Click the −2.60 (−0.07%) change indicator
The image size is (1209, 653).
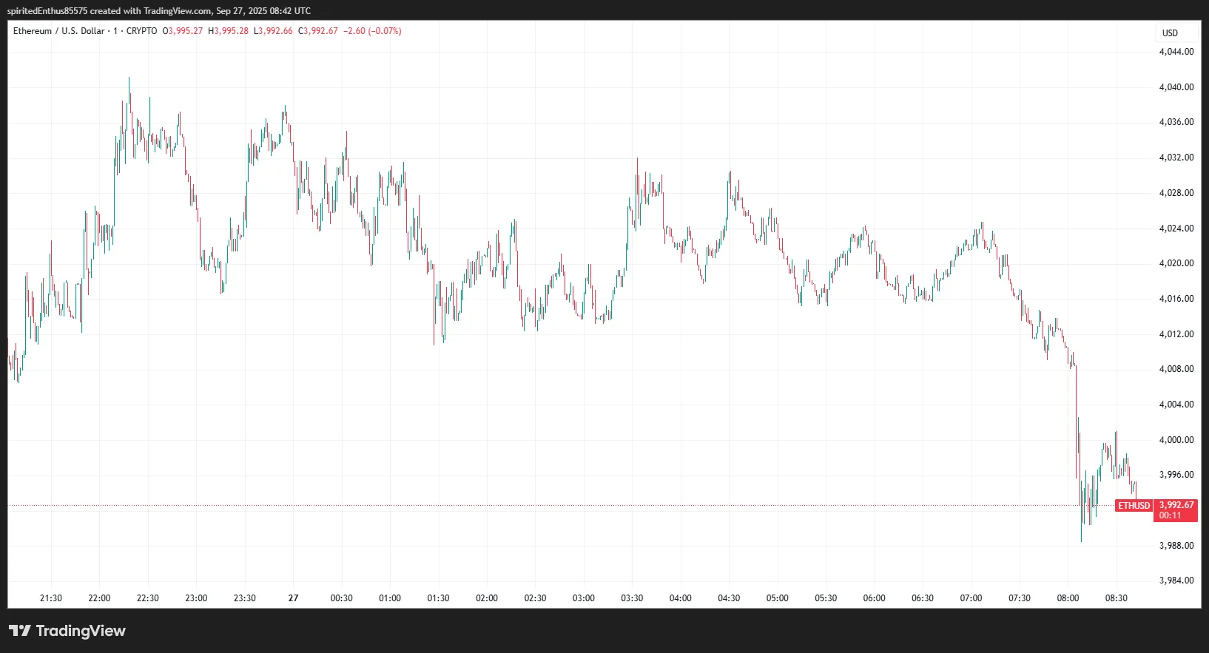372,31
